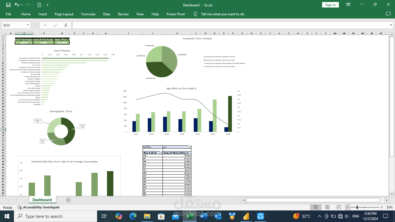Screen dimensions: 395x222
Task: Add a new sheet with plus button
Action: pyautogui.click(x=68, y=200)
